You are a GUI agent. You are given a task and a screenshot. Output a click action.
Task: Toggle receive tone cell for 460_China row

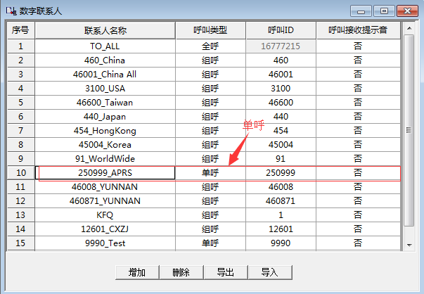pos(357,60)
